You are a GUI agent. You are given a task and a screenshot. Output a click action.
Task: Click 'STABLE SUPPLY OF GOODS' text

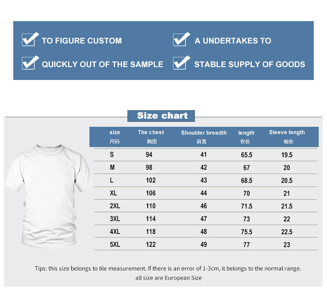[250, 64]
